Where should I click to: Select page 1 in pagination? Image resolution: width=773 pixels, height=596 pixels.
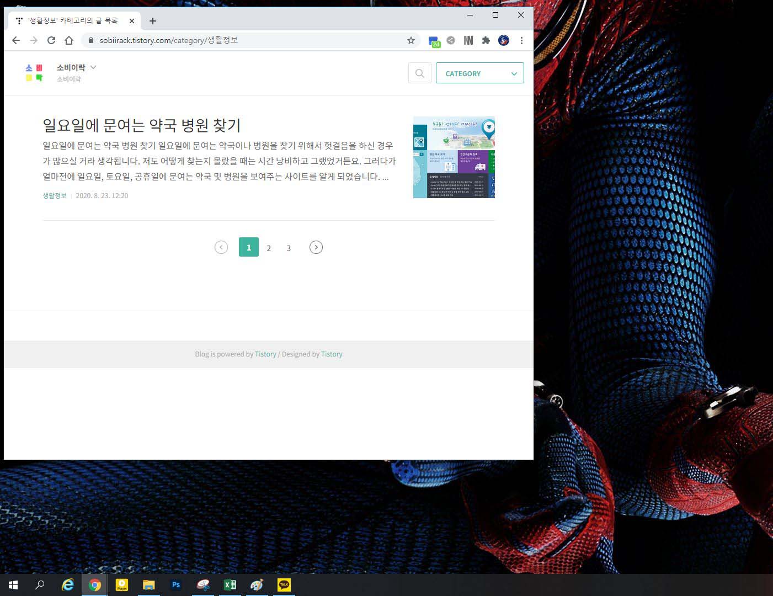point(249,247)
